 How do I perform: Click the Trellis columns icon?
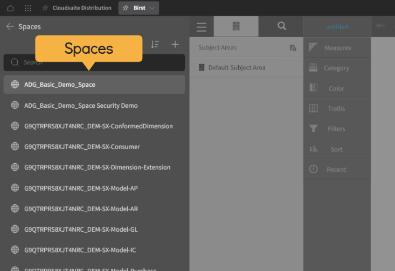coord(313,108)
